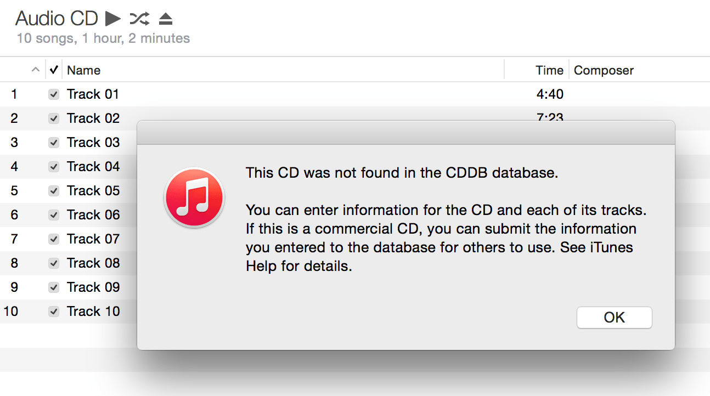Click the sort direction chevron in the header

(35, 70)
